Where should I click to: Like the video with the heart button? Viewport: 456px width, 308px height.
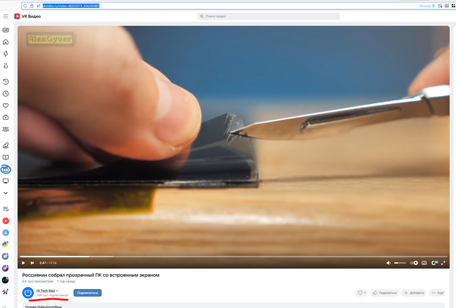[x=362, y=293]
